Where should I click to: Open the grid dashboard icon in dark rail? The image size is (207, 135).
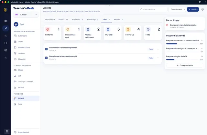pos(5,21)
